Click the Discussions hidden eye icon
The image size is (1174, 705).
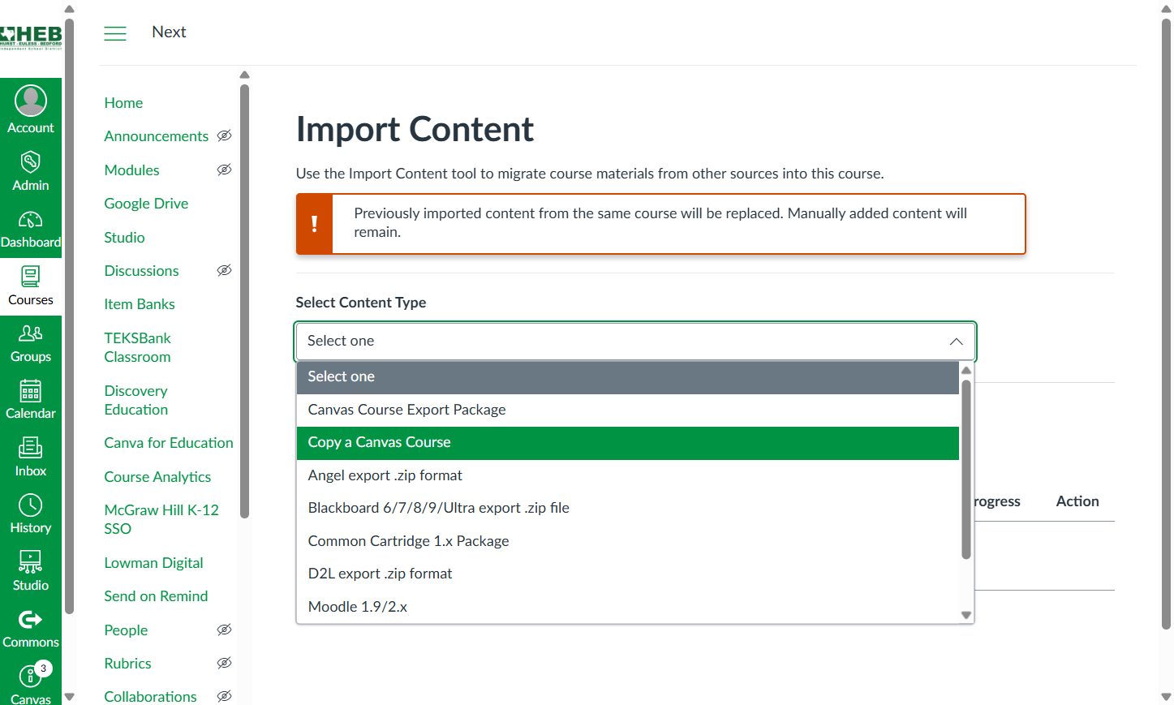225,270
